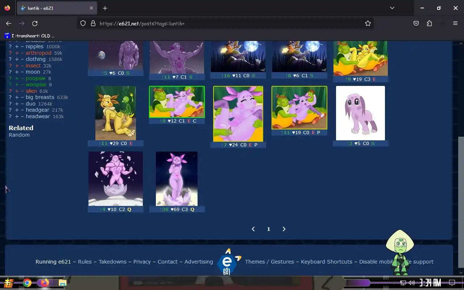Open the Contact footer link

pyautogui.click(x=167, y=262)
